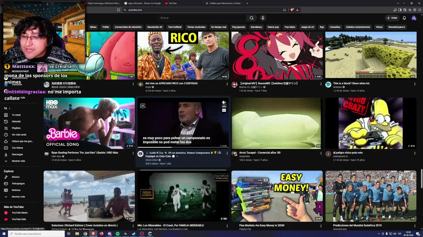Screen dimensions: 423x237
Task: Click the Playlists sidebar icon
Action: pos(6,128)
